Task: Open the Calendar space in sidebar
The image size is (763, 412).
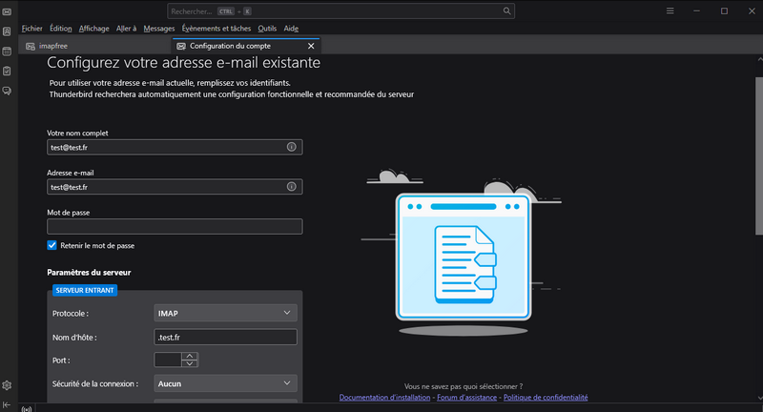Action: (7, 51)
